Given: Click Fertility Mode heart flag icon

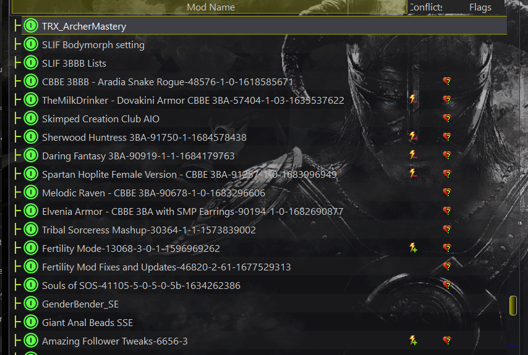Looking at the screenshot, I should point(447,248).
